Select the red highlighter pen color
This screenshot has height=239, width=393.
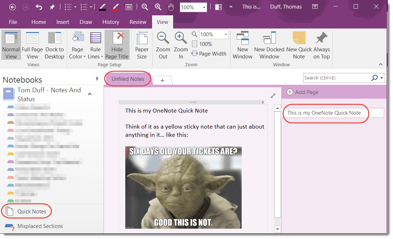coord(116,7)
